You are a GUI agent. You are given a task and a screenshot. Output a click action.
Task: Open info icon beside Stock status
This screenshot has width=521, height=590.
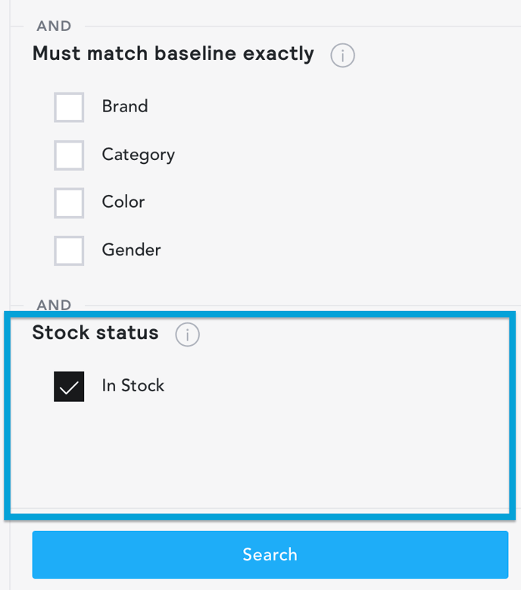point(187,334)
